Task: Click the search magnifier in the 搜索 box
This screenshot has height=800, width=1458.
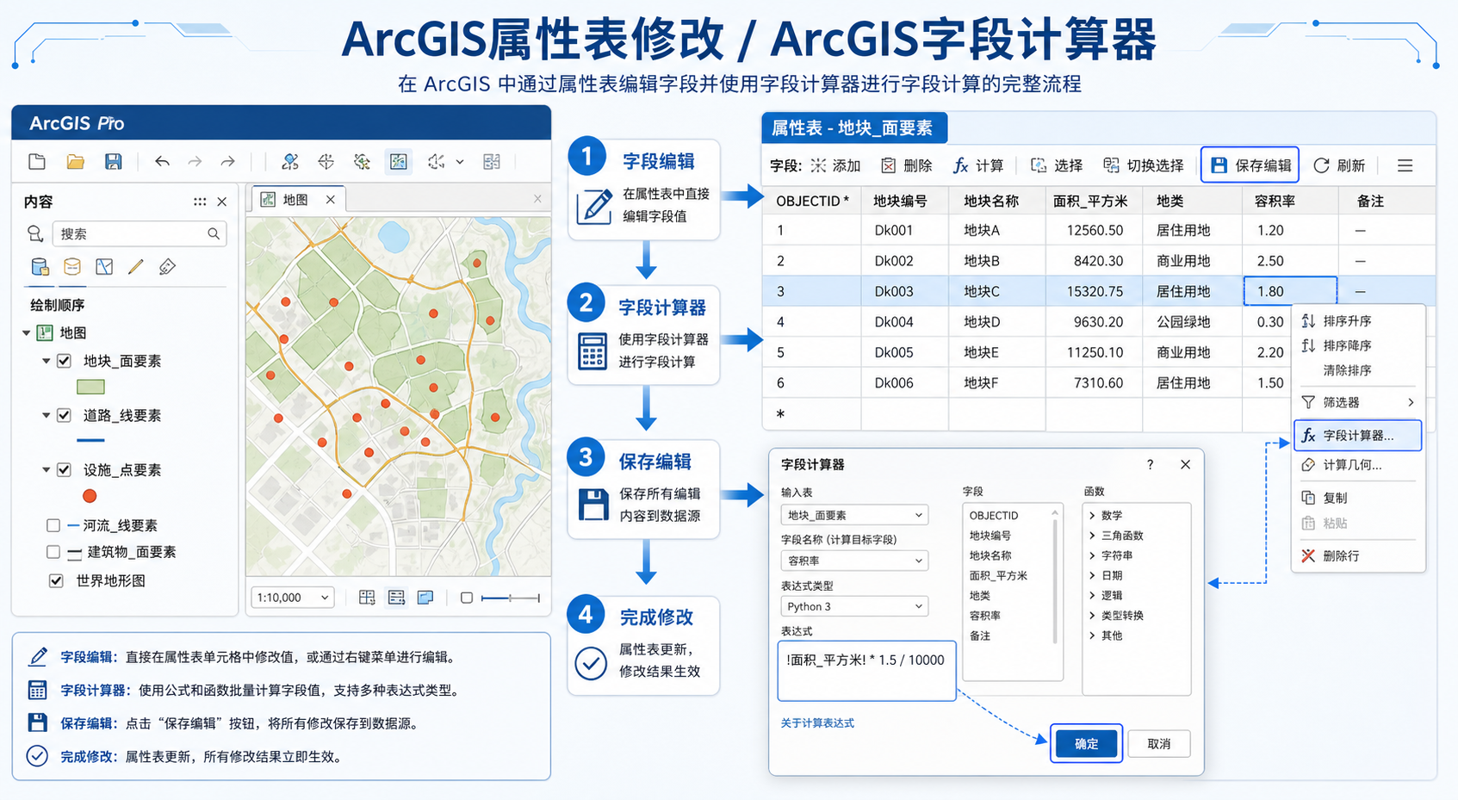Action: tap(214, 233)
